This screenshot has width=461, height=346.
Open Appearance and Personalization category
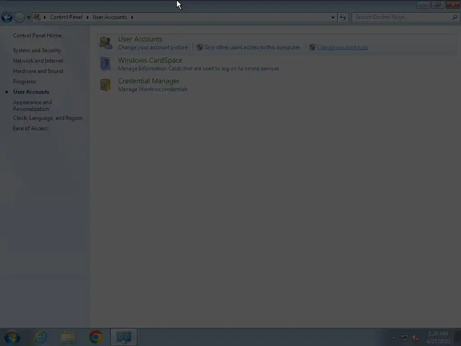point(32,105)
